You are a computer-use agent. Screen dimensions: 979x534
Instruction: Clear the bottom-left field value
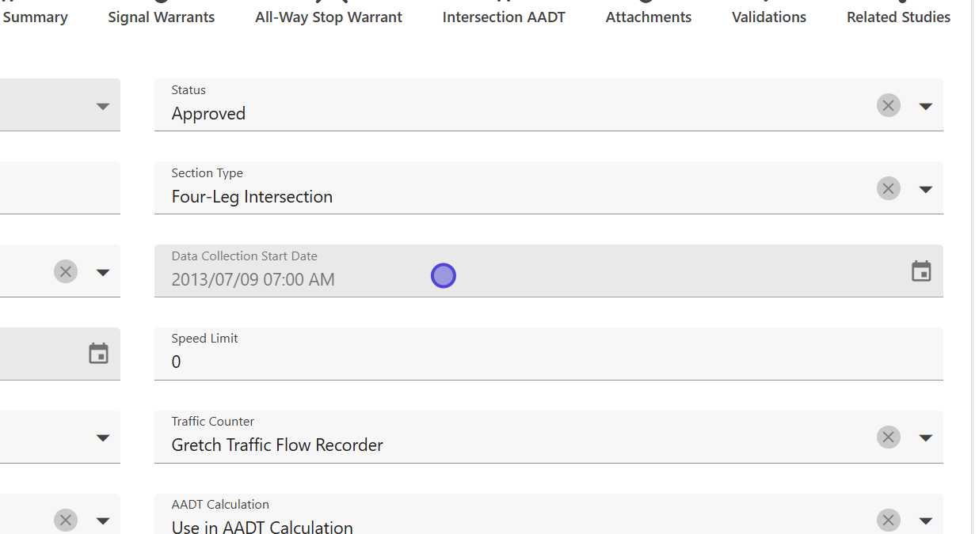click(66, 520)
